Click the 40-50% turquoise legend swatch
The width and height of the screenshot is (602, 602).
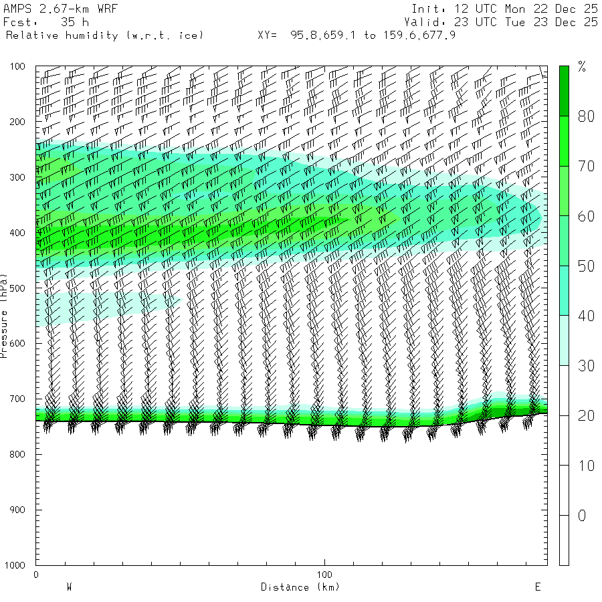coord(564,291)
